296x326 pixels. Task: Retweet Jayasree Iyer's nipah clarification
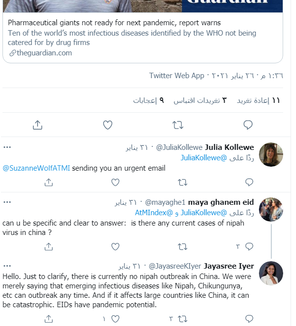182,319
